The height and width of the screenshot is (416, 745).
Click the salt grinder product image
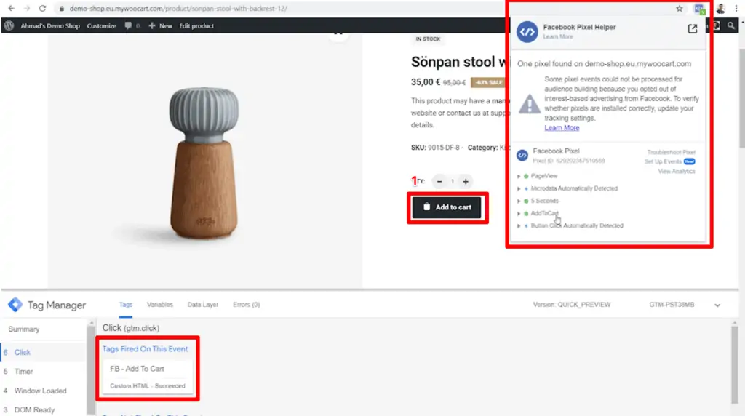[204, 163]
